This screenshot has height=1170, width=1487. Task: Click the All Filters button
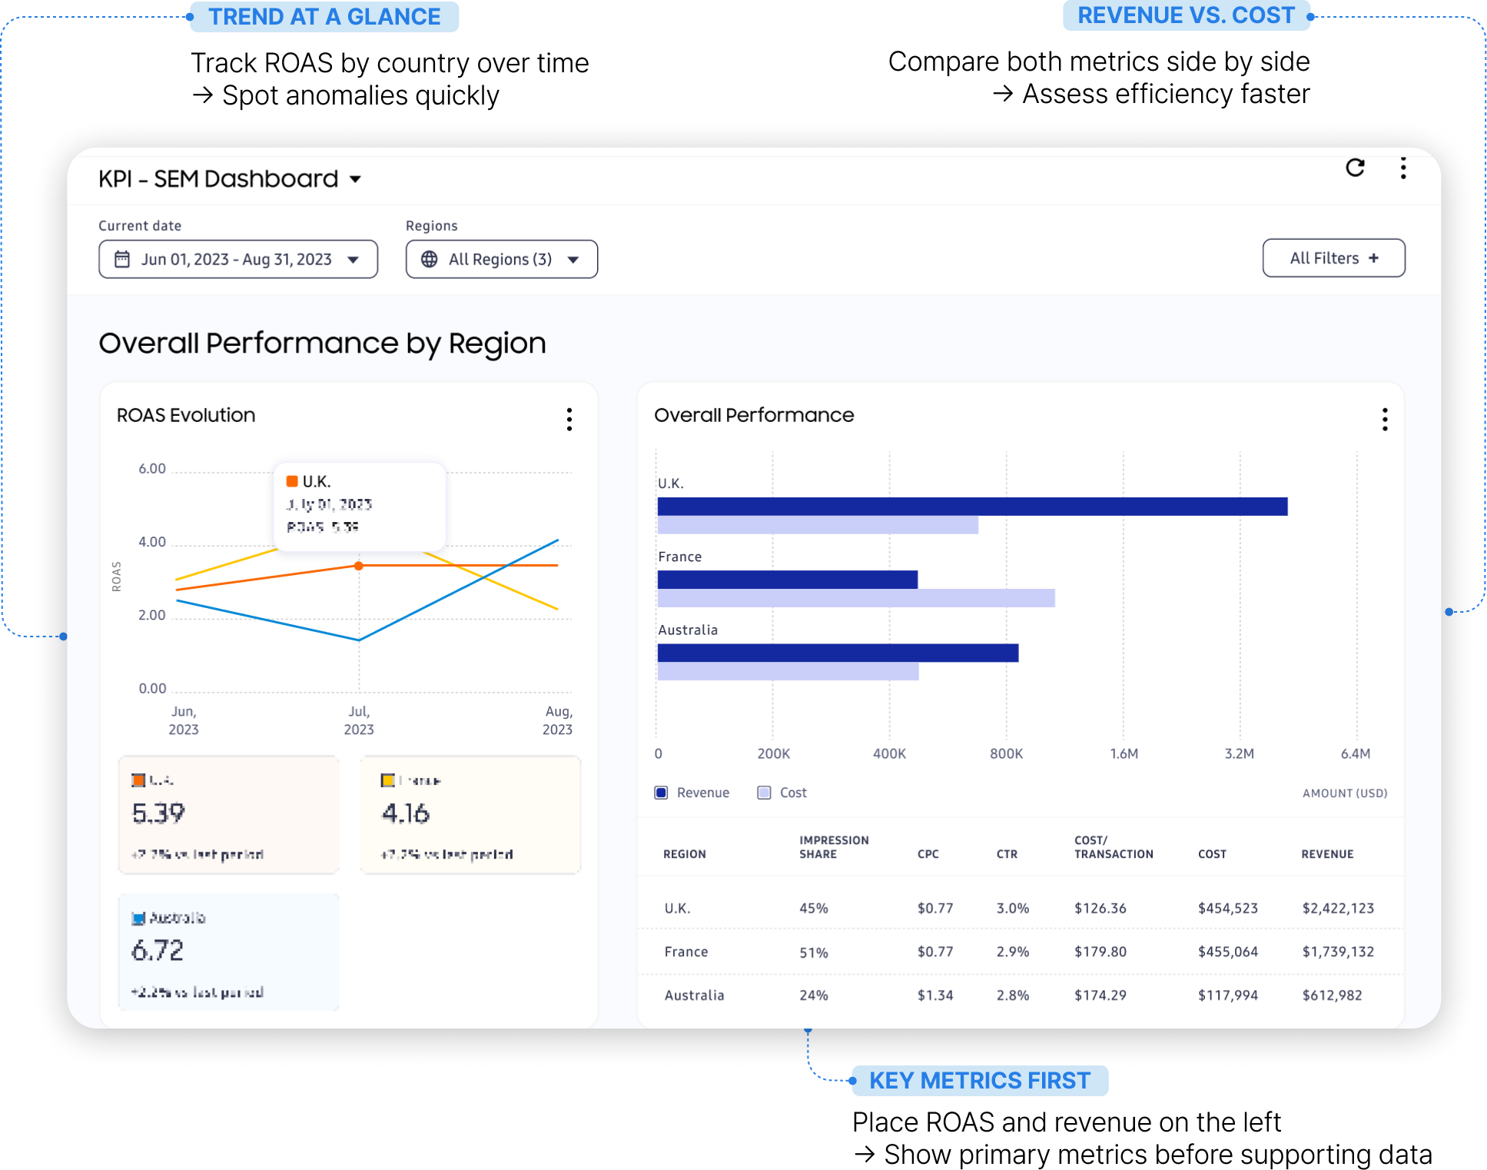click(x=1334, y=258)
